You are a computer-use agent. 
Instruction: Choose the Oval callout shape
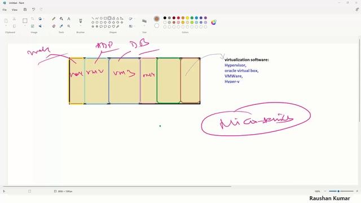point(105,27)
